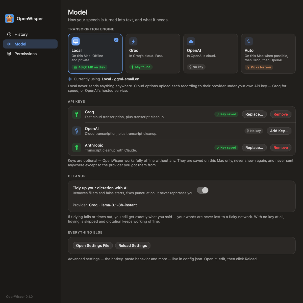This screenshot has height=303, width=303.
Task: Click the Auto engine sparkle icon
Action: pyautogui.click(x=249, y=41)
